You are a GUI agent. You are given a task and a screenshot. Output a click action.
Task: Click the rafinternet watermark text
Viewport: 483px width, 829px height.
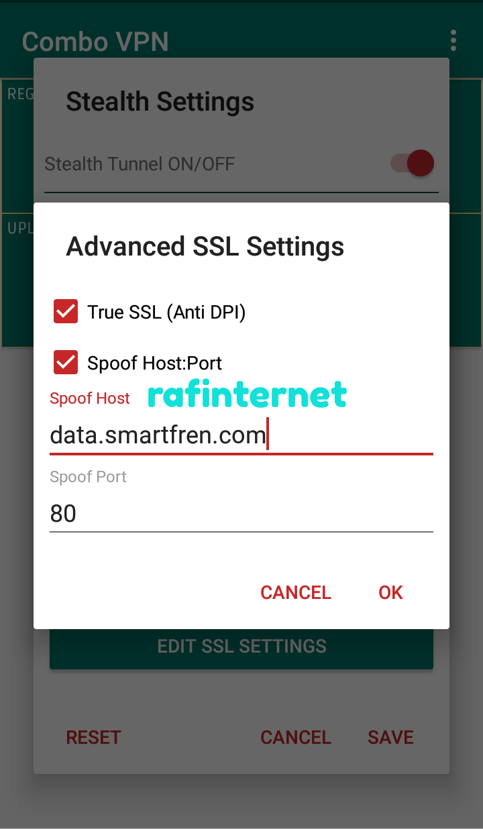pos(247,396)
